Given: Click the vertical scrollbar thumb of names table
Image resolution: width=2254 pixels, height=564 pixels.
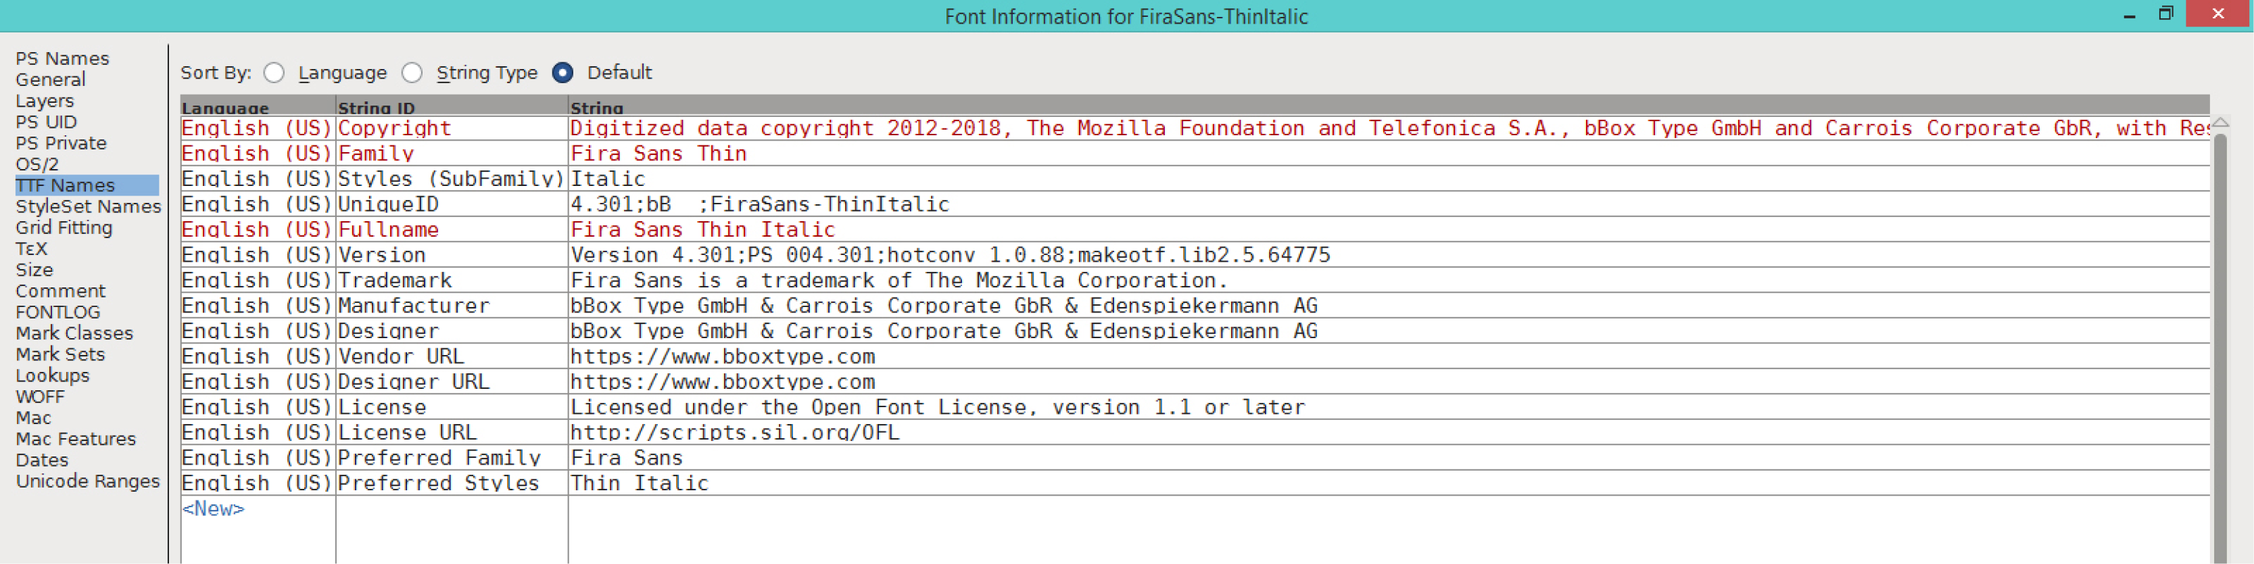Looking at the screenshot, I should tap(2220, 347).
